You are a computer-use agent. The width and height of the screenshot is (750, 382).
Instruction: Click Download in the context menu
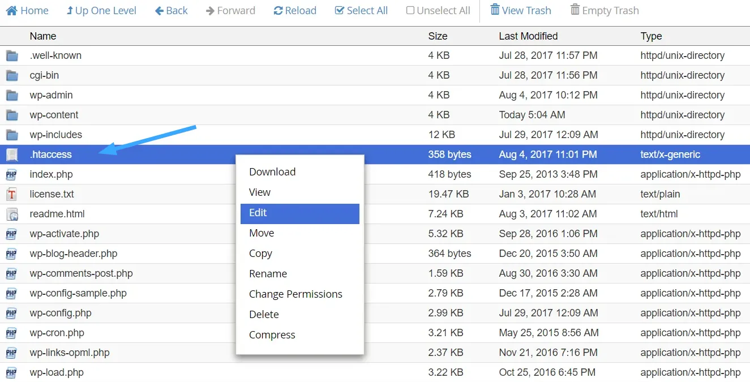click(272, 171)
